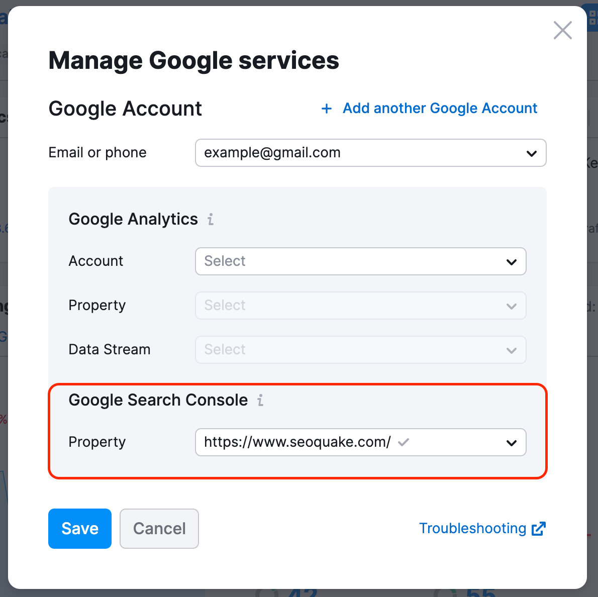Screen dimensions: 598x597
Task: Dismiss the Manage Google services dialog
Action: coord(562,30)
